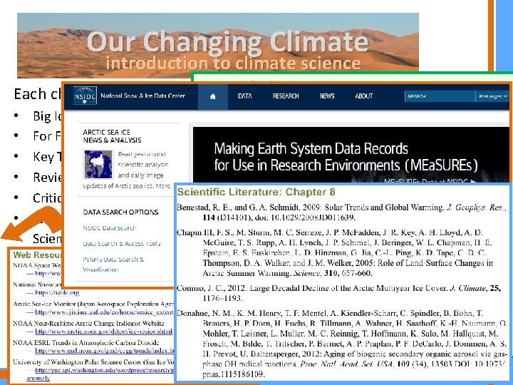Viewport: 513px width, 385px height.
Task: Go to the NSIDC home icon
Action: 213,96
